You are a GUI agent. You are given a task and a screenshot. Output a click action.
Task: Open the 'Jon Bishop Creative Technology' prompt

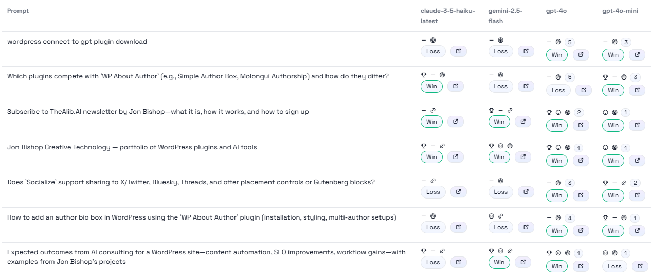132,147
